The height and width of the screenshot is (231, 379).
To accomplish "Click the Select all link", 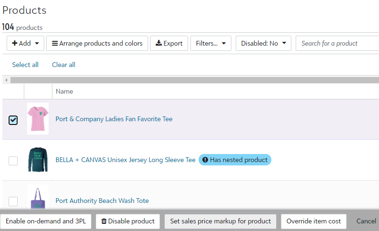I will click(x=25, y=65).
